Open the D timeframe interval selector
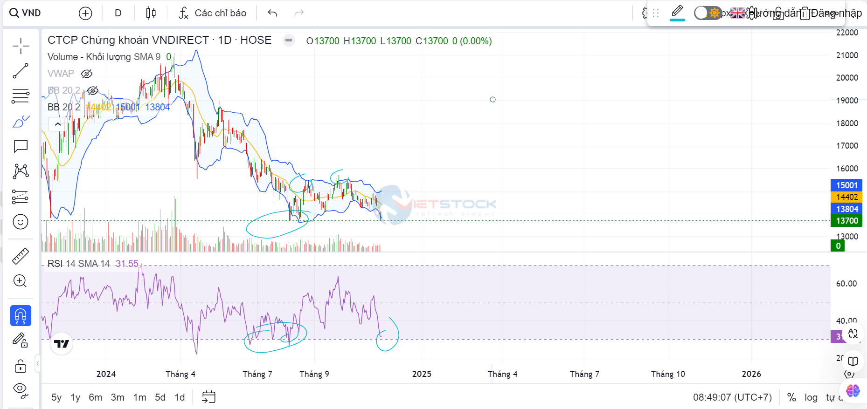867x409 pixels. [118, 13]
